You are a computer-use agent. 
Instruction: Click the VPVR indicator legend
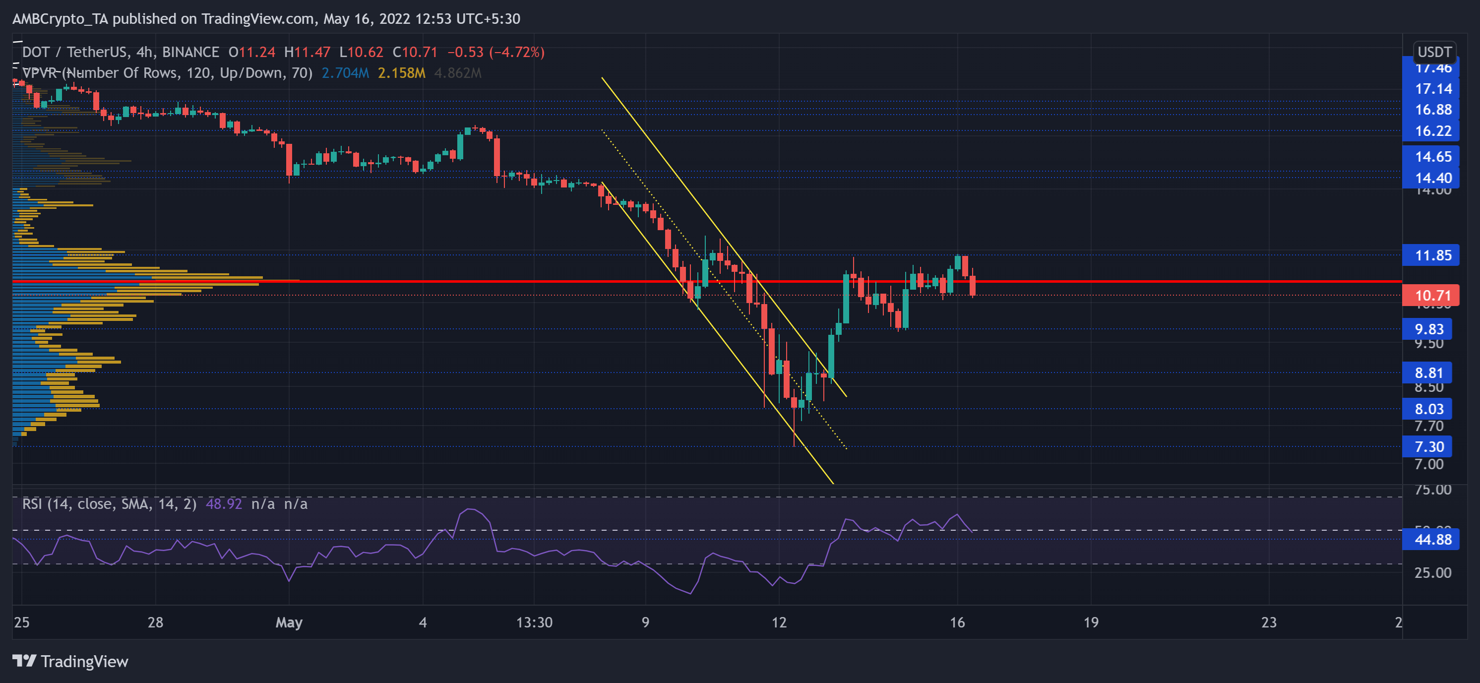pyautogui.click(x=167, y=73)
